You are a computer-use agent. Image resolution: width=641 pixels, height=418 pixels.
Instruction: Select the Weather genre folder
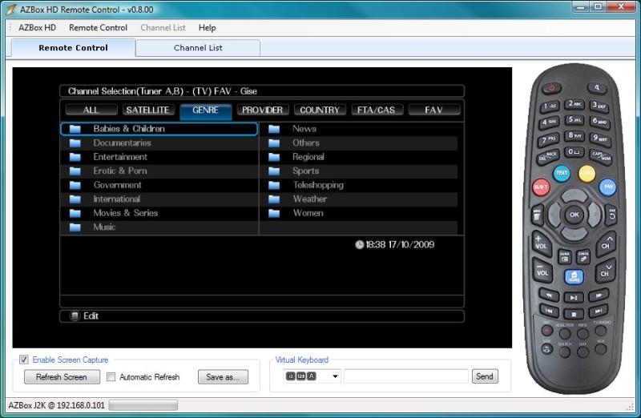[x=359, y=199]
